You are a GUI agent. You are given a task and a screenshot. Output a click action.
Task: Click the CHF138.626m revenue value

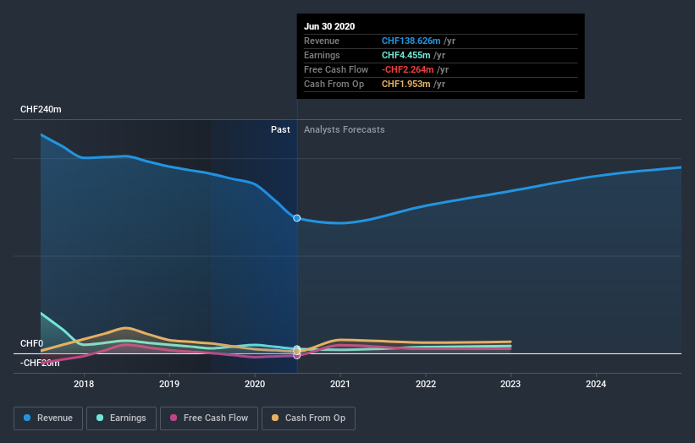[411, 41]
